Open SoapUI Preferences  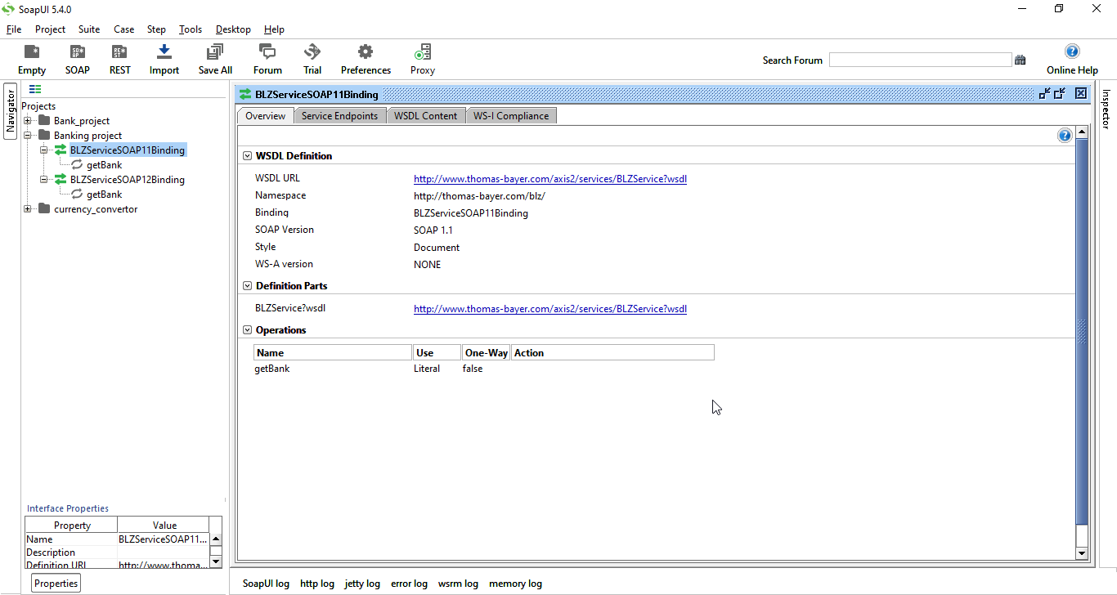pos(366,58)
